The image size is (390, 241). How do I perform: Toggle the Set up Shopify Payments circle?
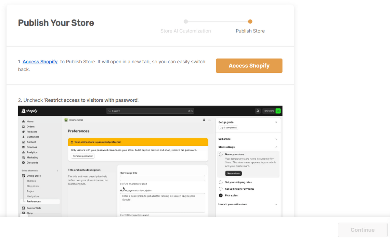point(221,189)
